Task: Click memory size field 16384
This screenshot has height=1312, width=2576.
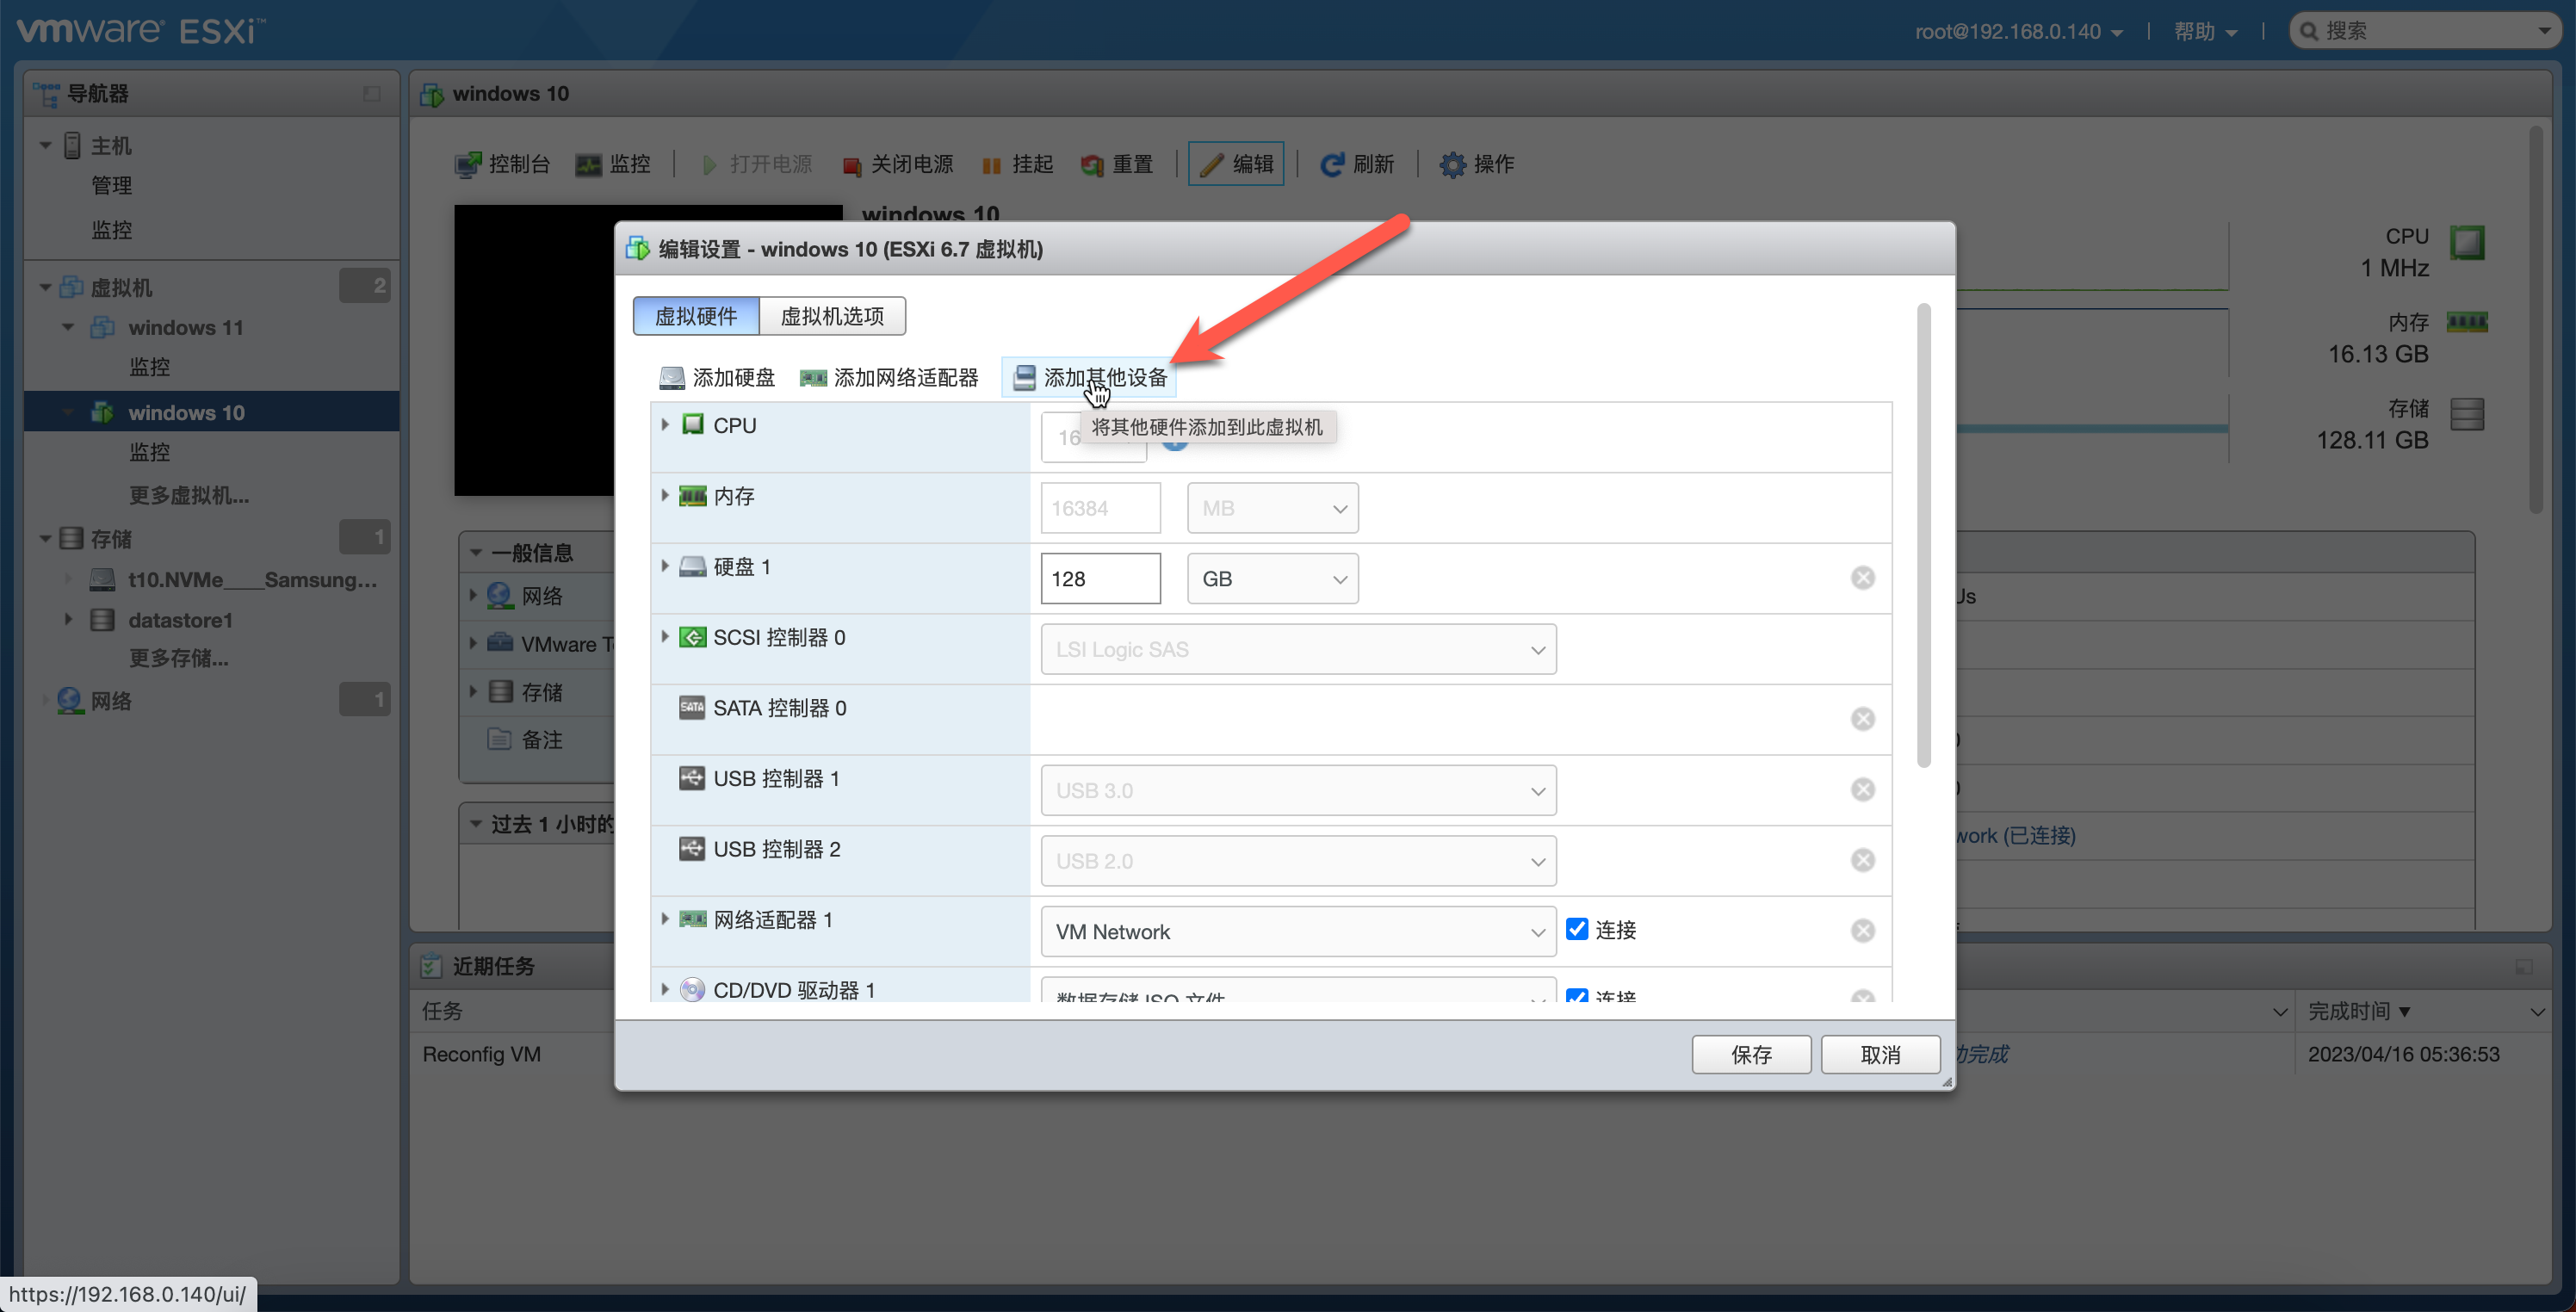Action: click(1100, 509)
